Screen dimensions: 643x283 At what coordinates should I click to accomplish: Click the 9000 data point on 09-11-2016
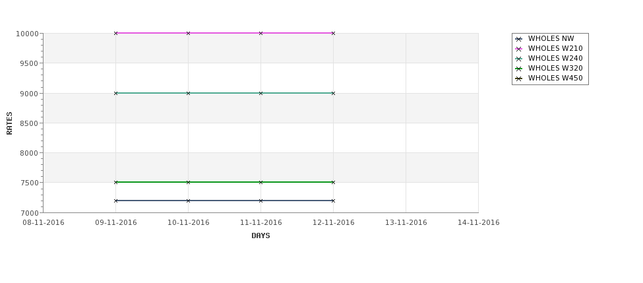pos(116,93)
